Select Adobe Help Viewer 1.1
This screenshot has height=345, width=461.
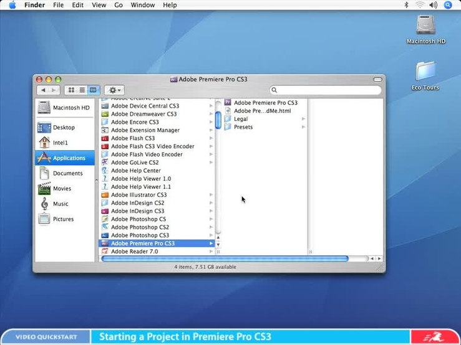point(157,186)
